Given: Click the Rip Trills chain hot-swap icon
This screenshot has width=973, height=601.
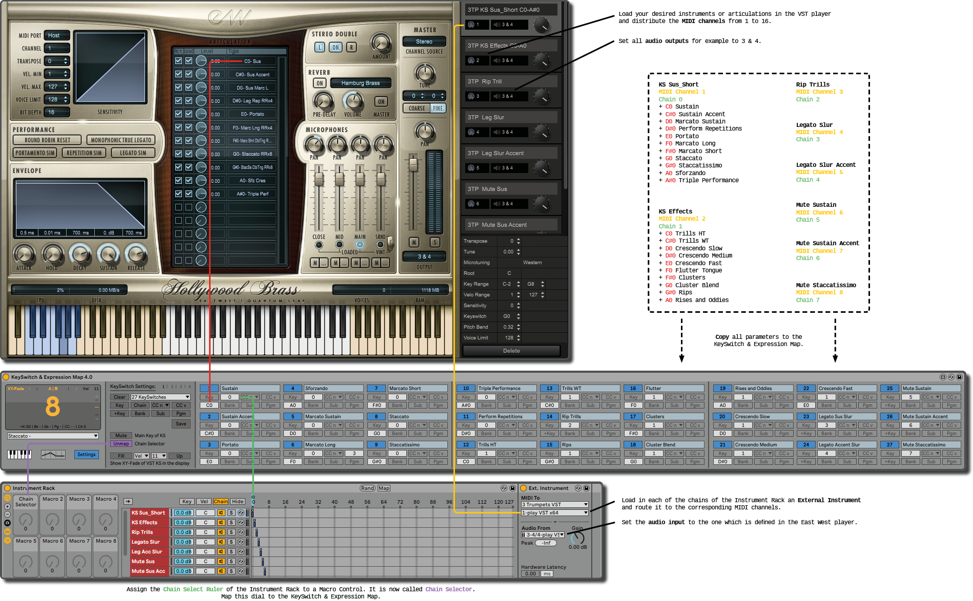Looking at the screenshot, I should click(241, 532).
